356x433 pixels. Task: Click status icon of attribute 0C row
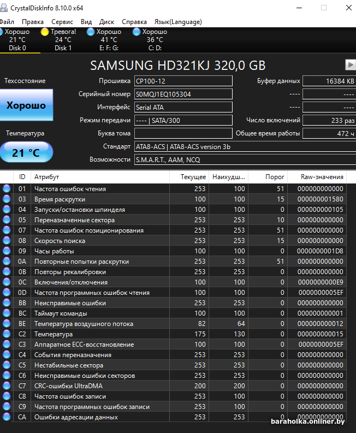pos(7,282)
